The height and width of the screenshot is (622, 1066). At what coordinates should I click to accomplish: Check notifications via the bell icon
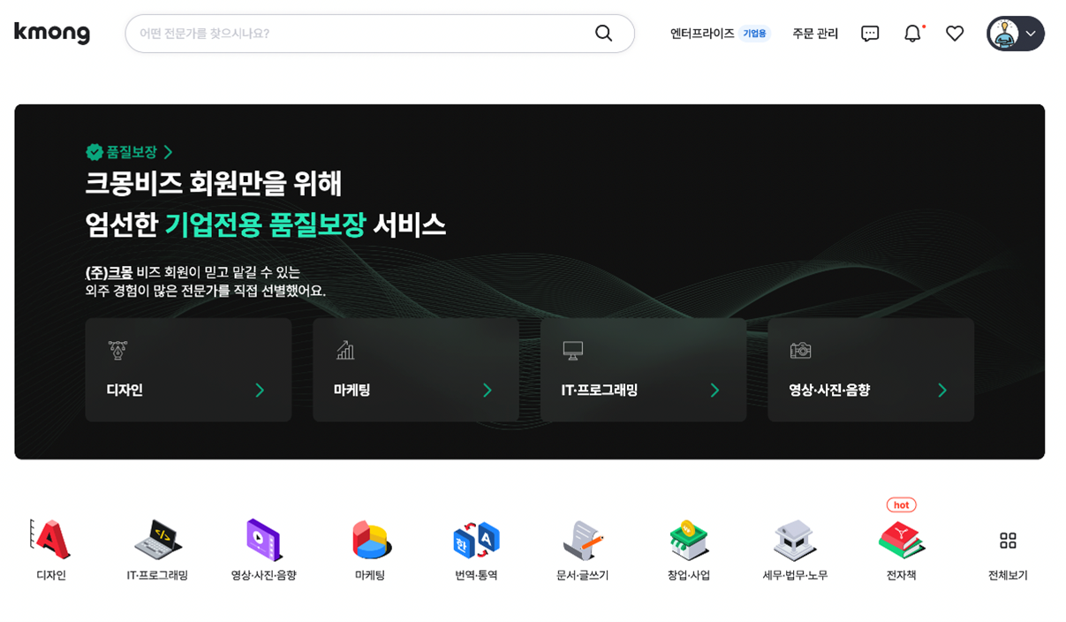pyautogui.click(x=912, y=33)
